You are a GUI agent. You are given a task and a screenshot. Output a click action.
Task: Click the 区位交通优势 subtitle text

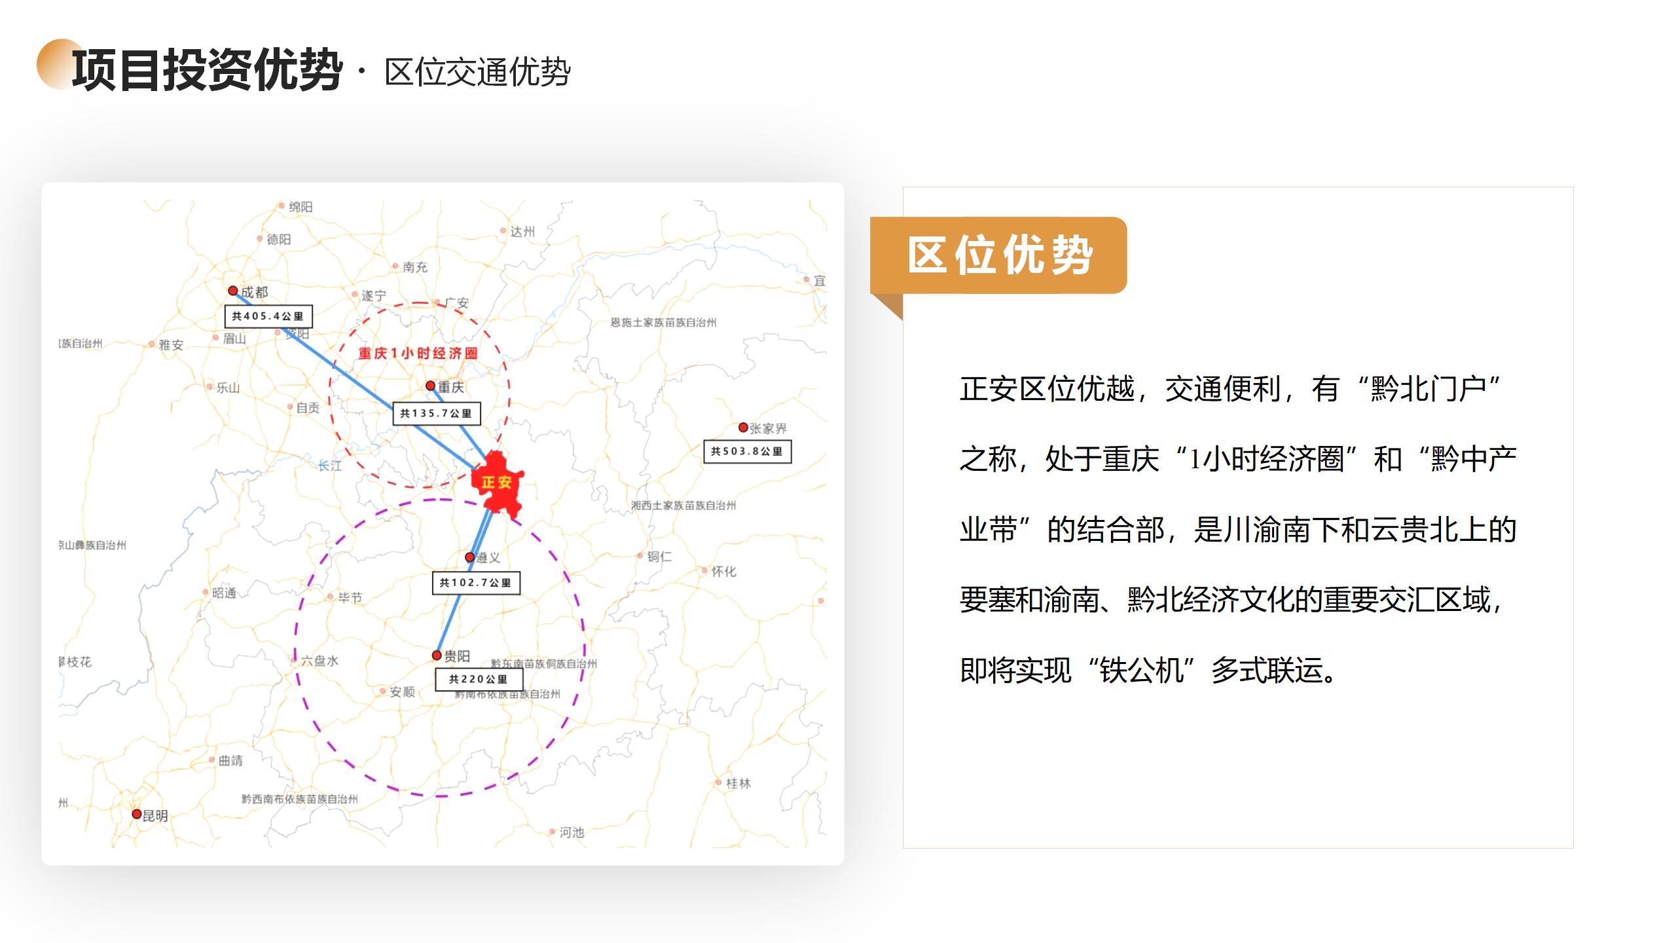(477, 72)
